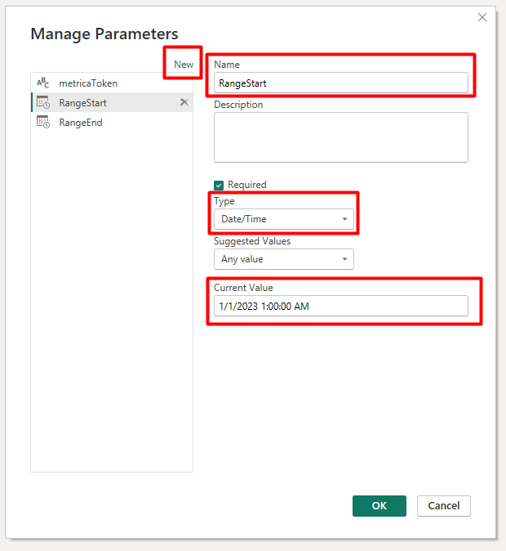
Task: Click the date/time icon beside RangeEnd
Action: [x=42, y=123]
